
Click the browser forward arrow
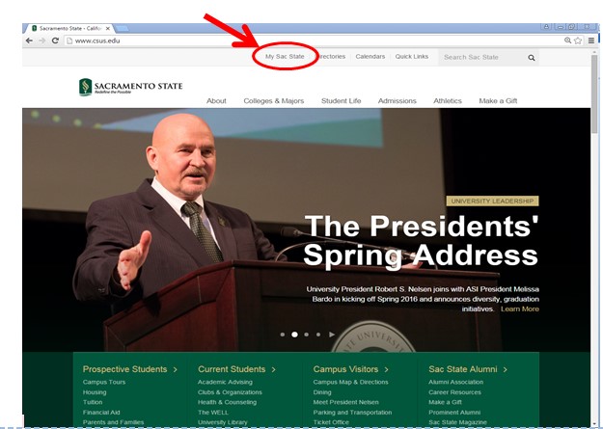tap(41, 40)
